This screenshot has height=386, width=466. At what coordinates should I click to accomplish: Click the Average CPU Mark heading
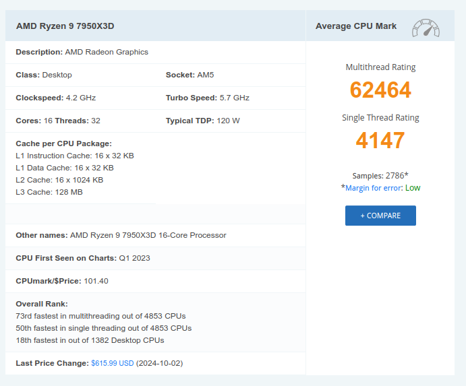(x=356, y=26)
